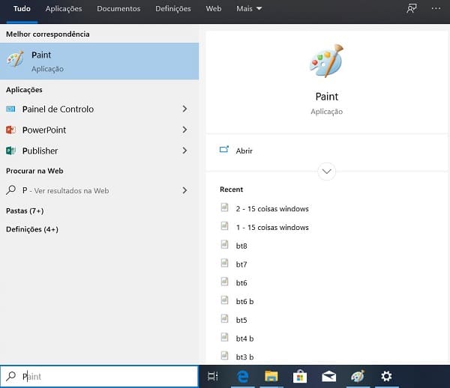Image resolution: width=450 pixels, height=388 pixels.
Task: Open File Explorer from taskbar
Action: tap(271, 376)
